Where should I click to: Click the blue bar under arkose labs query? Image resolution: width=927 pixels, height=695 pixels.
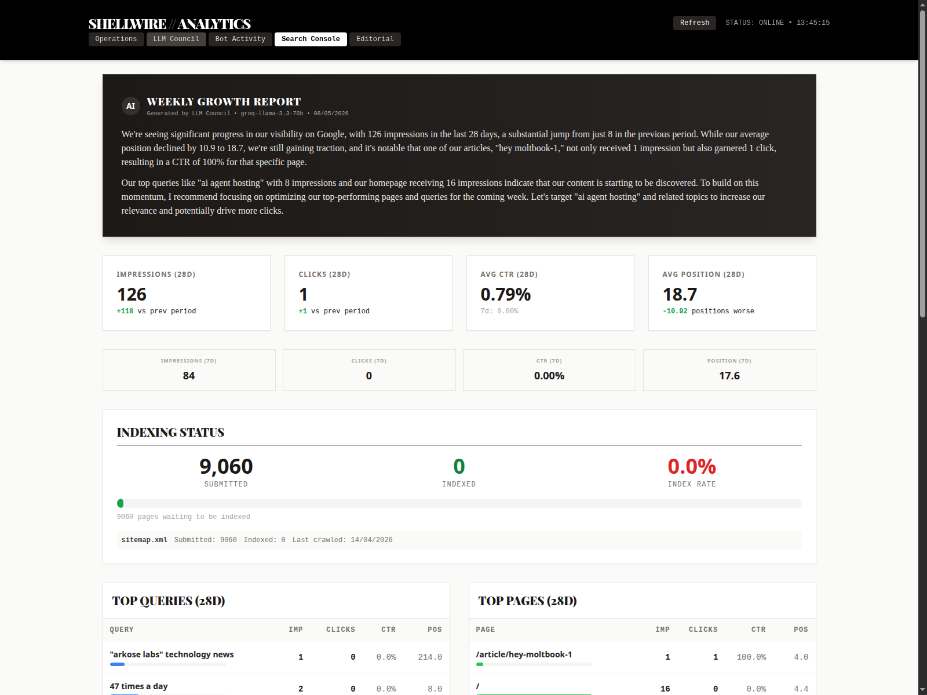pyautogui.click(x=117, y=664)
